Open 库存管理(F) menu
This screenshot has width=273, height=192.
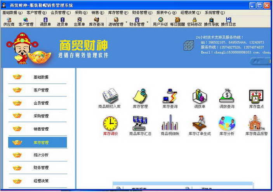118,13
